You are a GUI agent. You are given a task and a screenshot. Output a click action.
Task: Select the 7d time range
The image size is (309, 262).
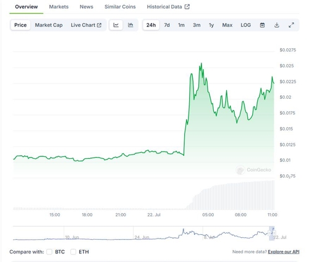[167, 25]
